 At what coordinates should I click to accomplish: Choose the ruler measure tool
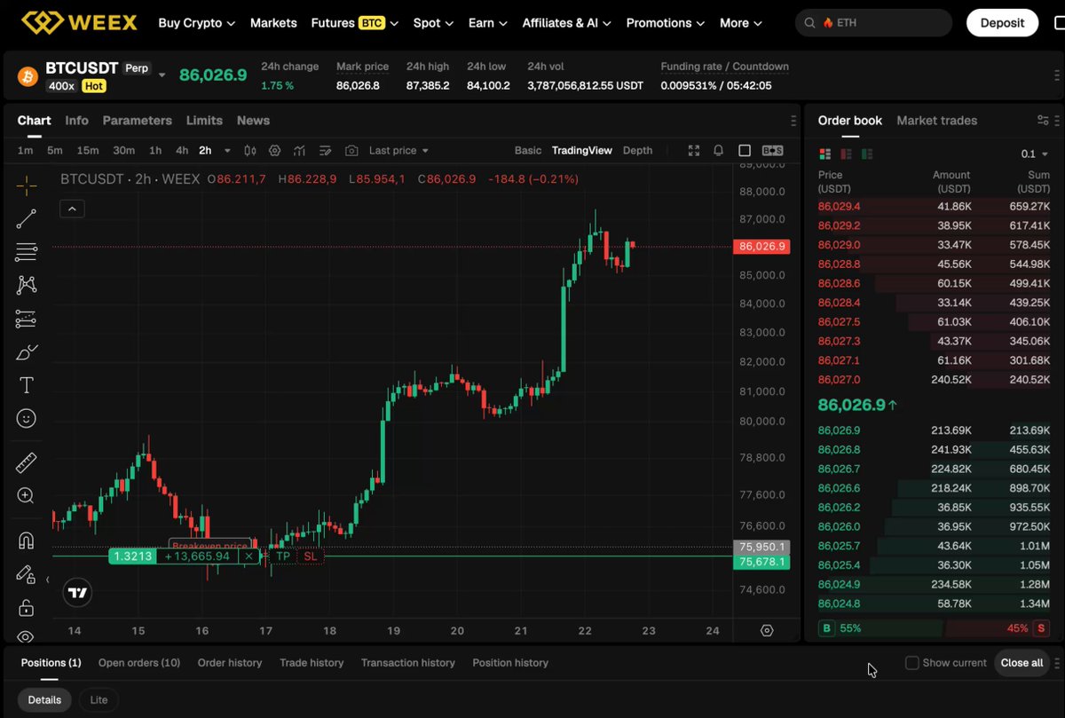pyautogui.click(x=27, y=462)
